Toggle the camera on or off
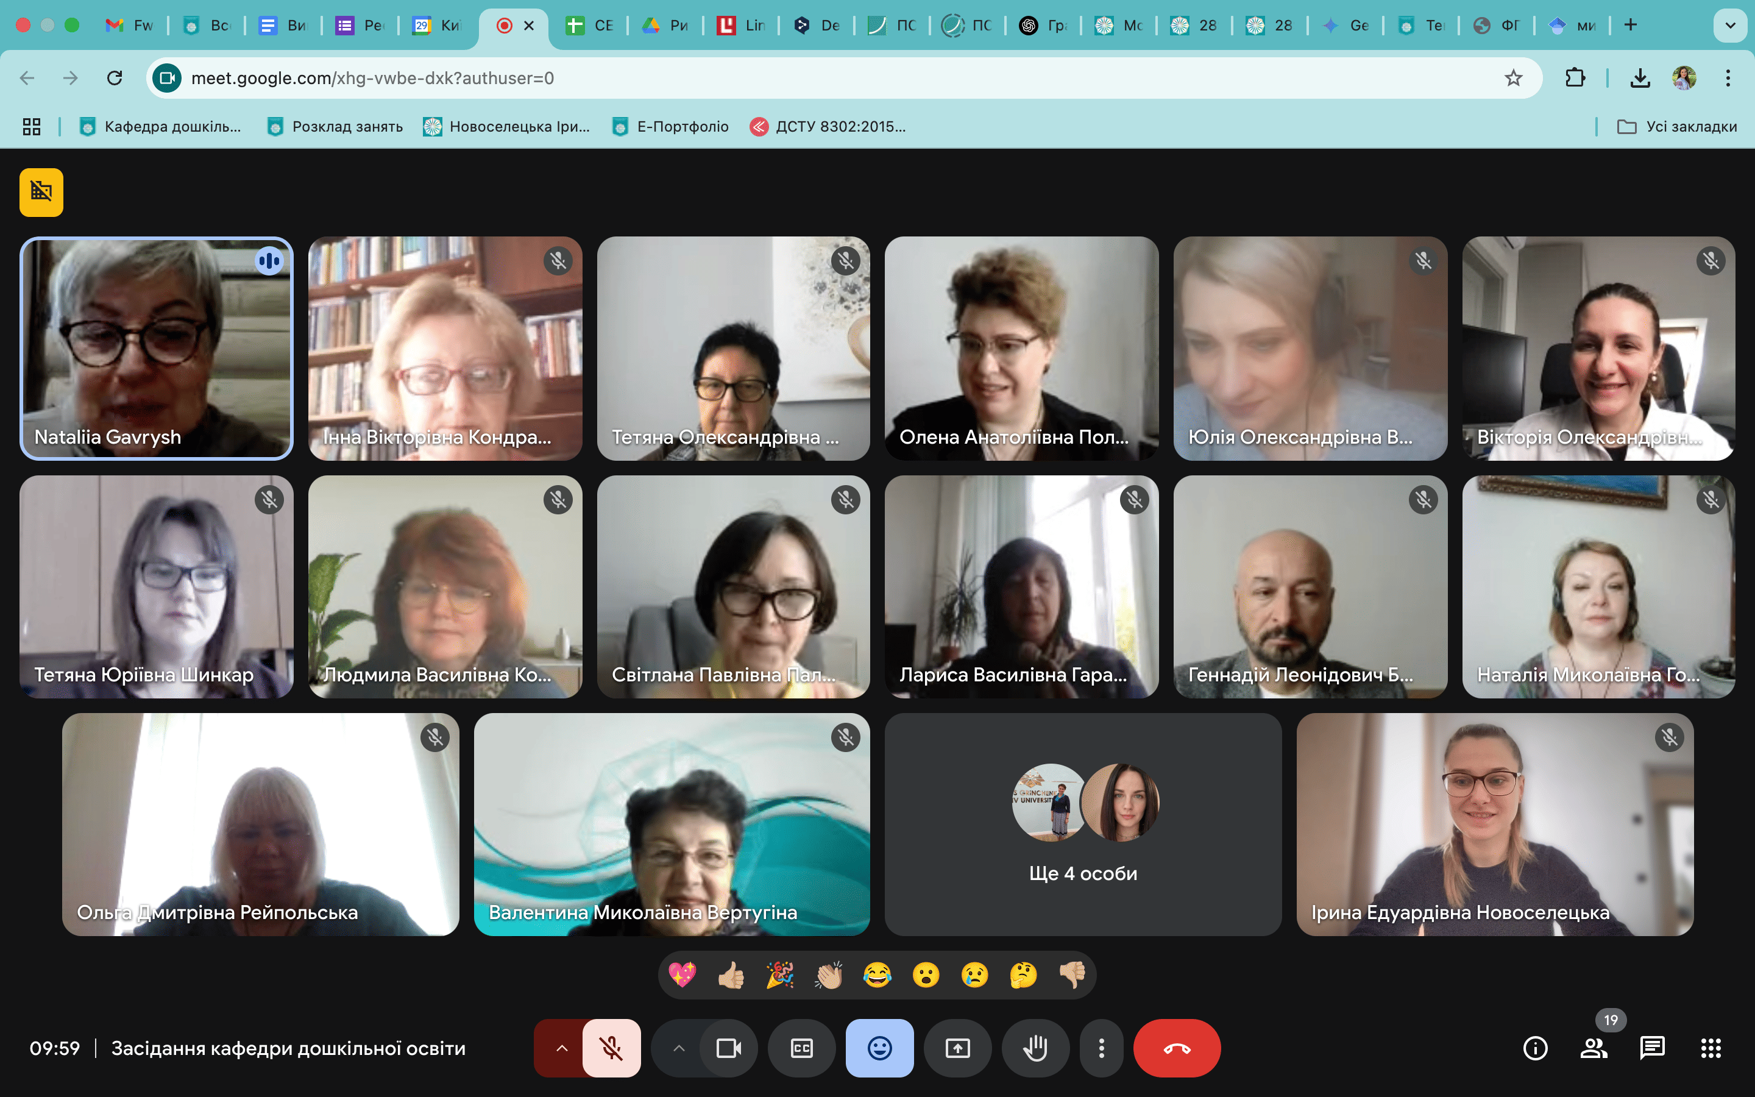The height and width of the screenshot is (1097, 1755). coord(728,1048)
